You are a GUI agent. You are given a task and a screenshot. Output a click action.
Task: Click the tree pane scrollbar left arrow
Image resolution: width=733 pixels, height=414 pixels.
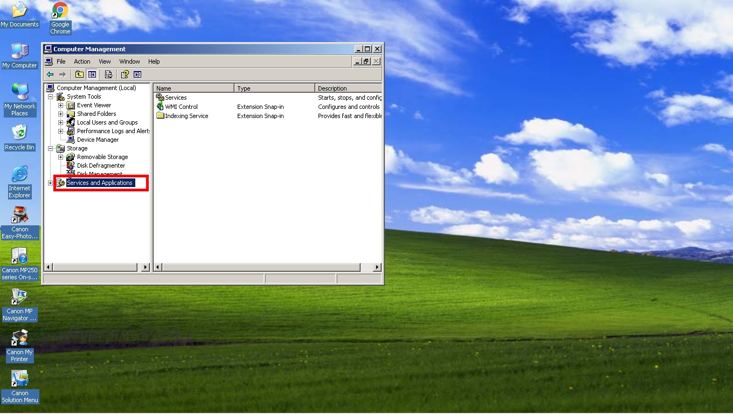[x=49, y=267]
